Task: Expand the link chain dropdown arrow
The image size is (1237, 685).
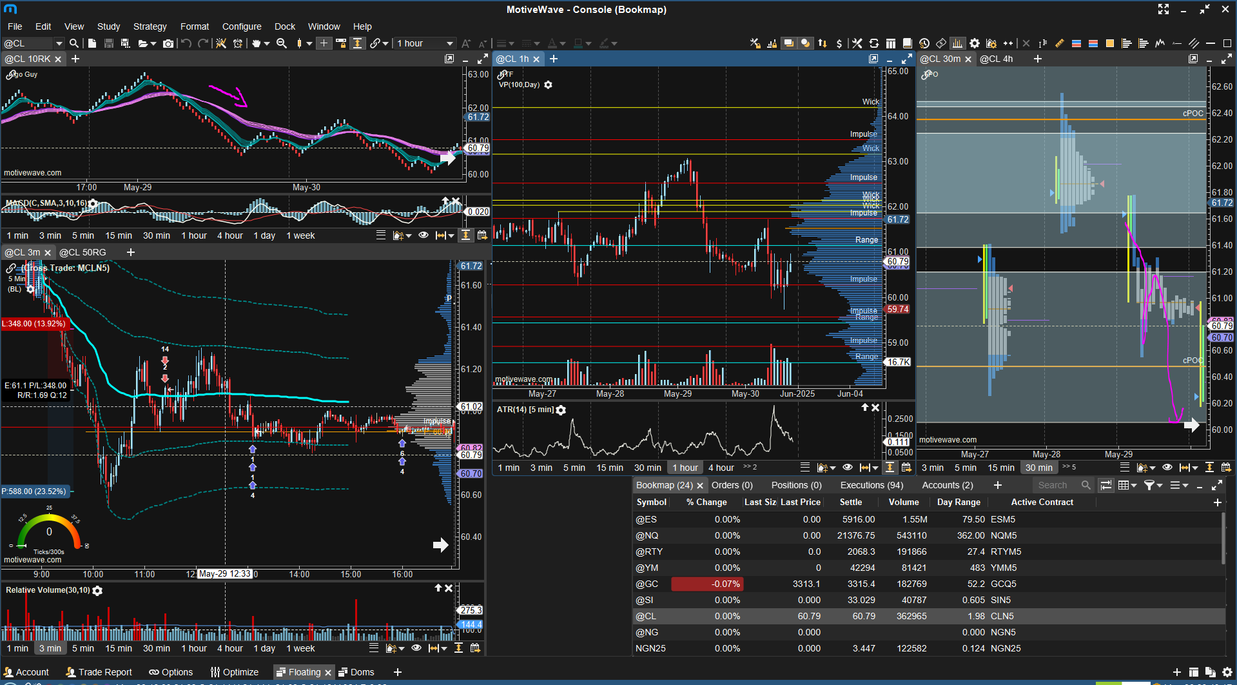Action: pos(385,43)
